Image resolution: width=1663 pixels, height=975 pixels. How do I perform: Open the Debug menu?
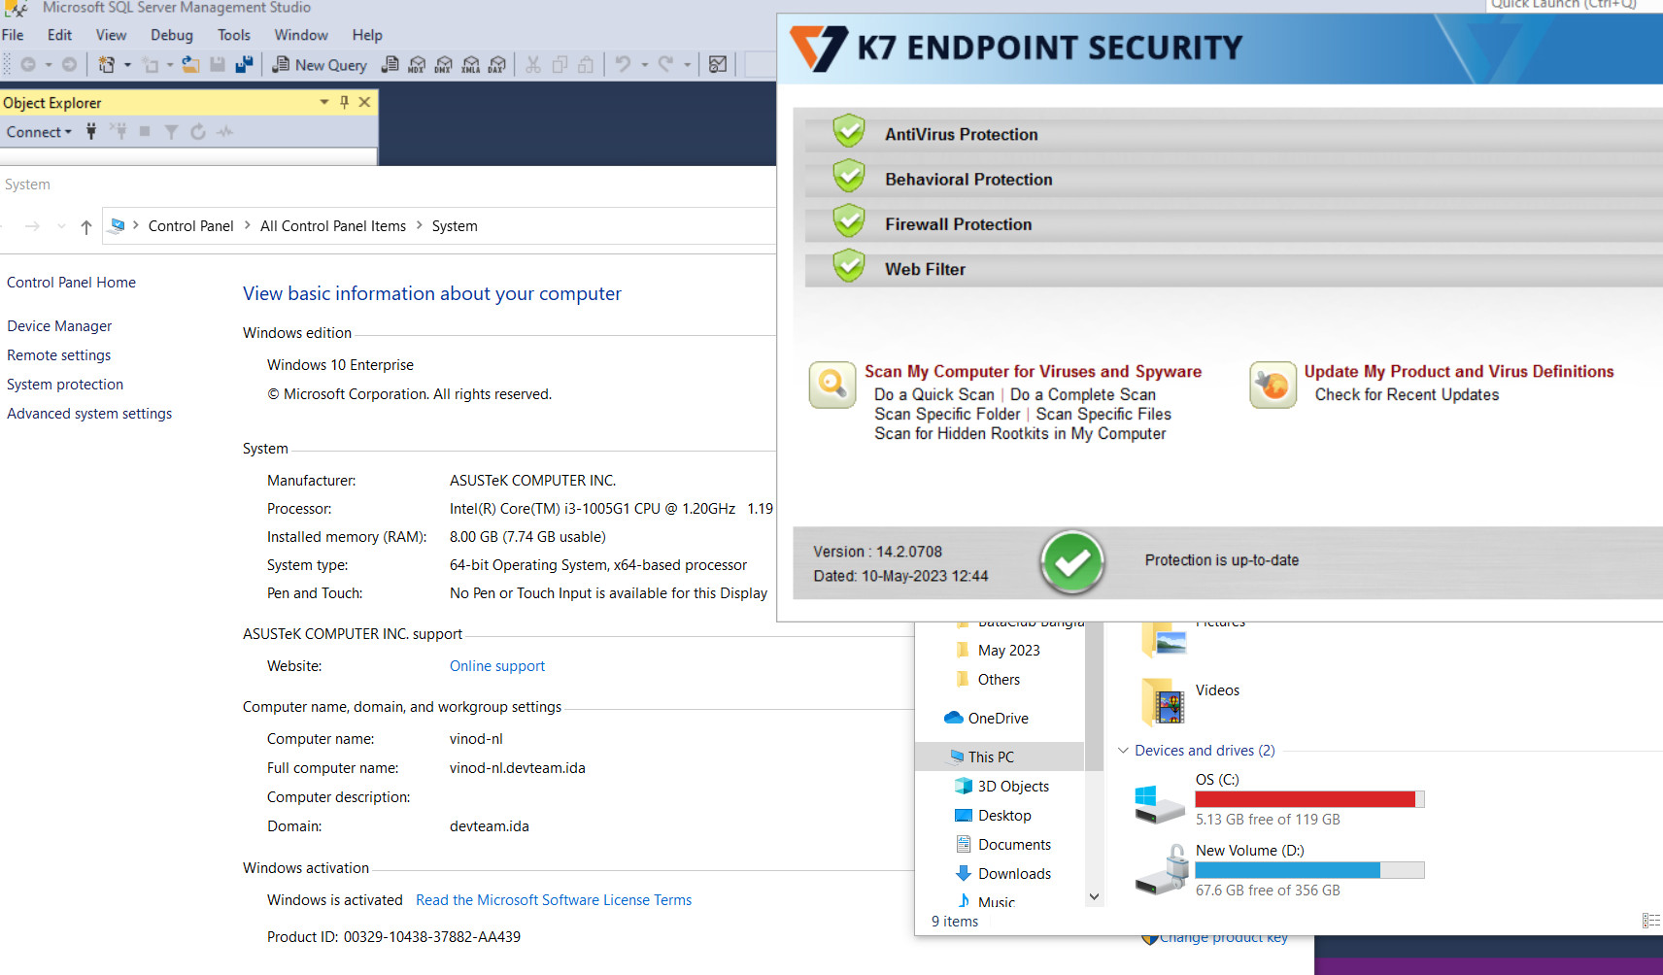tap(171, 35)
